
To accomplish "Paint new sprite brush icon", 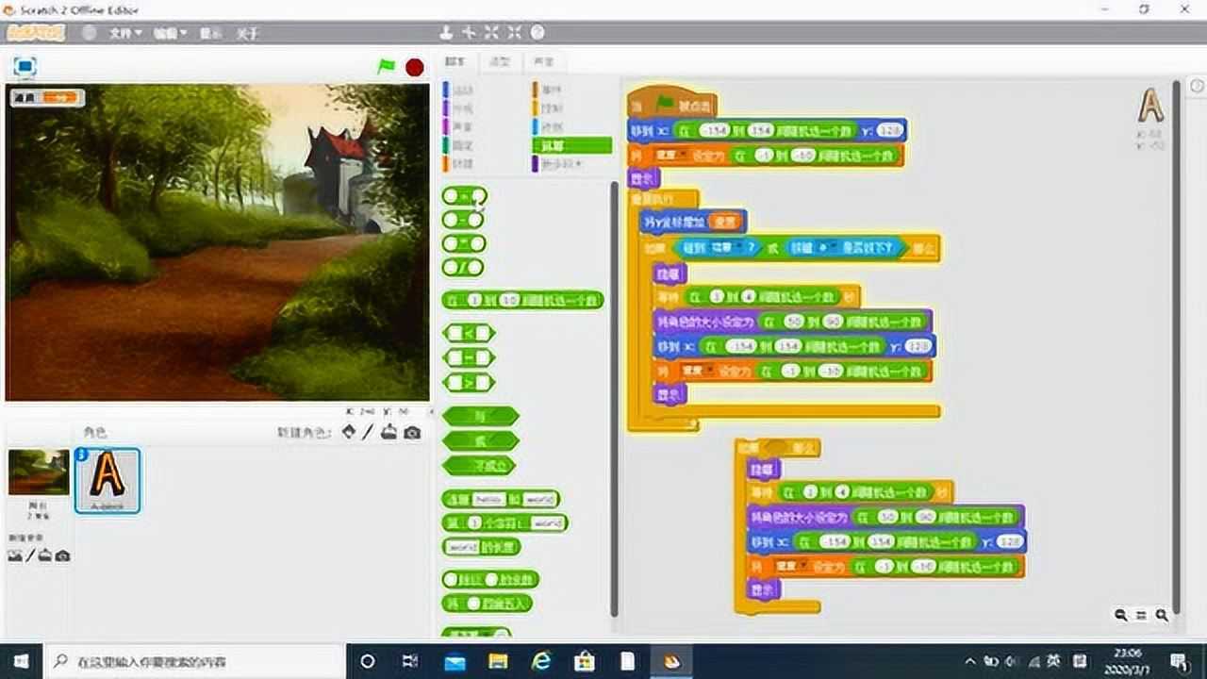I will pos(367,432).
